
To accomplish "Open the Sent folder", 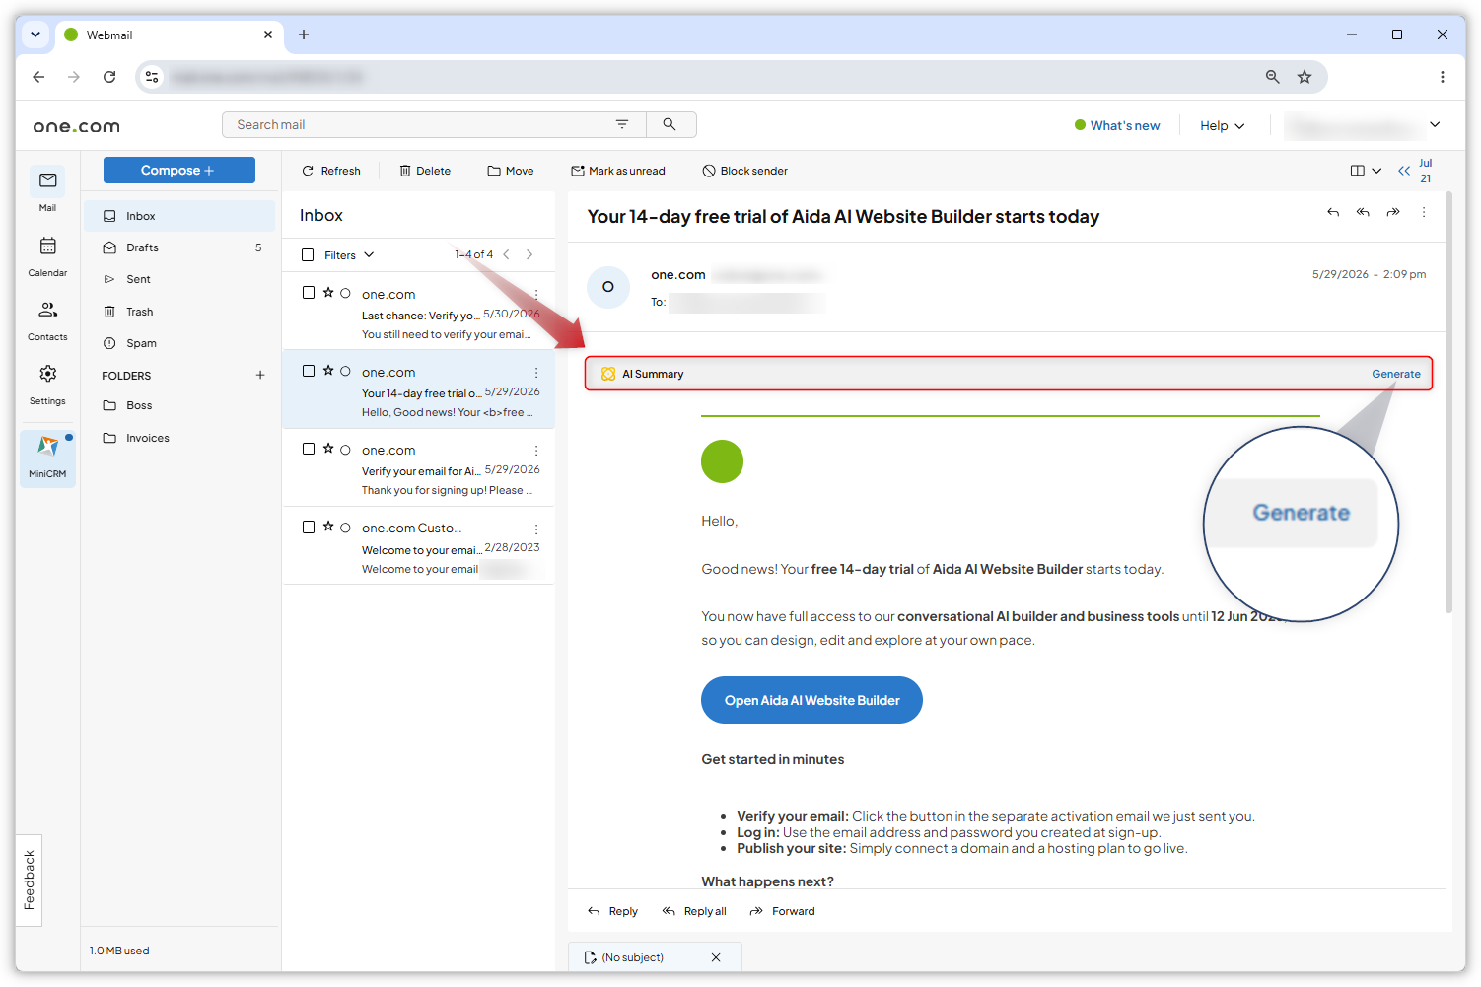I will (179, 279).
